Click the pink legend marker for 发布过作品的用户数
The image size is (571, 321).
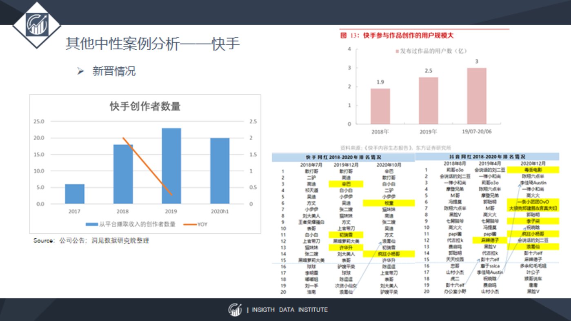pyautogui.click(x=398, y=51)
